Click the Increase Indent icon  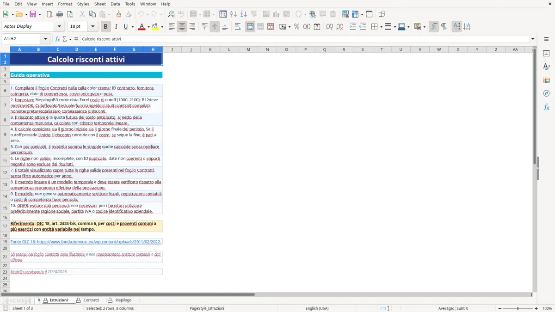click(x=352, y=27)
